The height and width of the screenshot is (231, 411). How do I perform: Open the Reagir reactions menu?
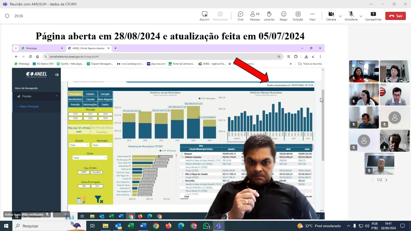284,16
